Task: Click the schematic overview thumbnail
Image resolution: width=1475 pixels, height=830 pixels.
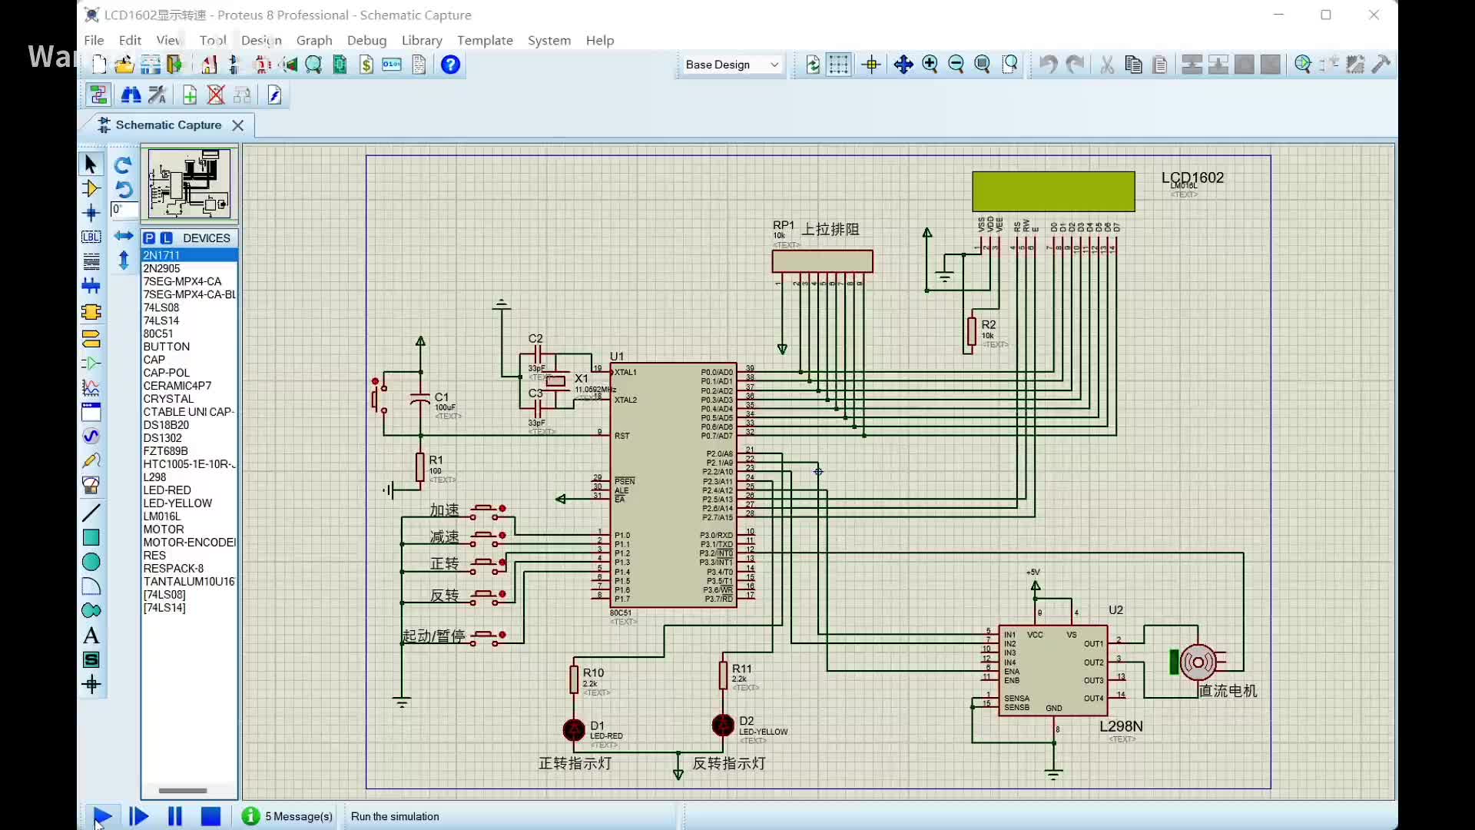Action: tap(189, 184)
